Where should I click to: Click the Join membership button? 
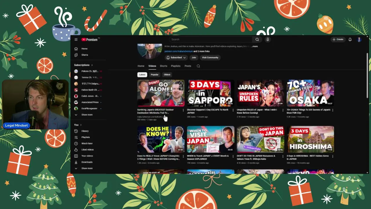pos(194,57)
